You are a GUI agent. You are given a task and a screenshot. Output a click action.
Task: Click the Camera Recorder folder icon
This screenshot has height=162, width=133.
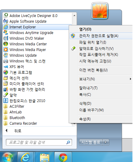(6, 123)
